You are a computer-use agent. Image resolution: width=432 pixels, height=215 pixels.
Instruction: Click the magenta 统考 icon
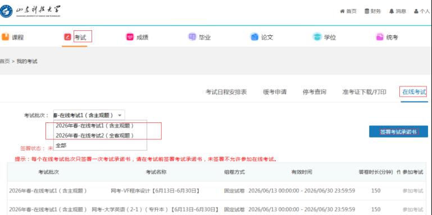[x=380, y=37]
